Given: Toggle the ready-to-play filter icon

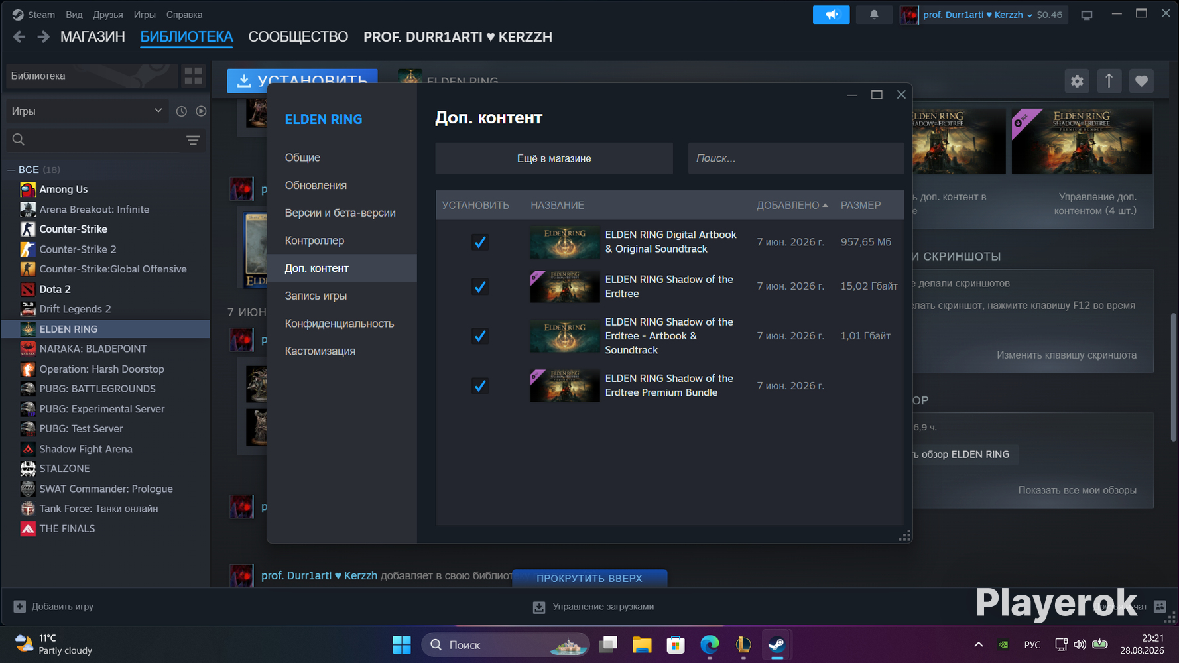Looking at the screenshot, I should coord(201,111).
